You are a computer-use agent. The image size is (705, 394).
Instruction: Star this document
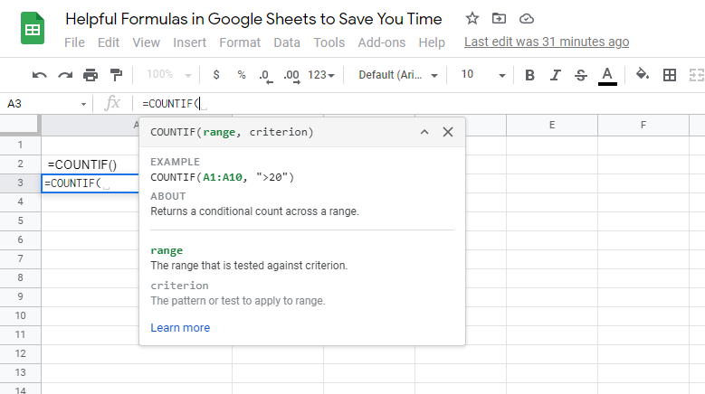(472, 18)
